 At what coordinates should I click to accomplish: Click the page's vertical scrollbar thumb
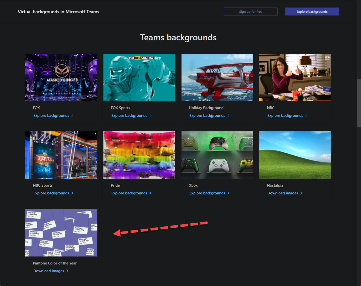pyautogui.click(x=359, y=103)
